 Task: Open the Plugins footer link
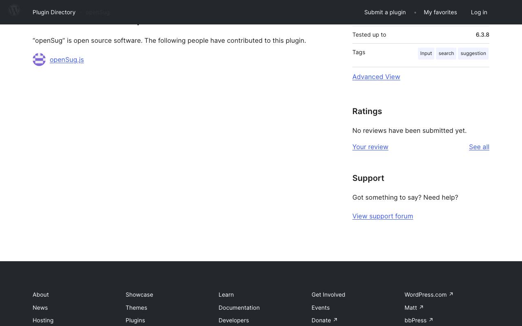point(135,320)
